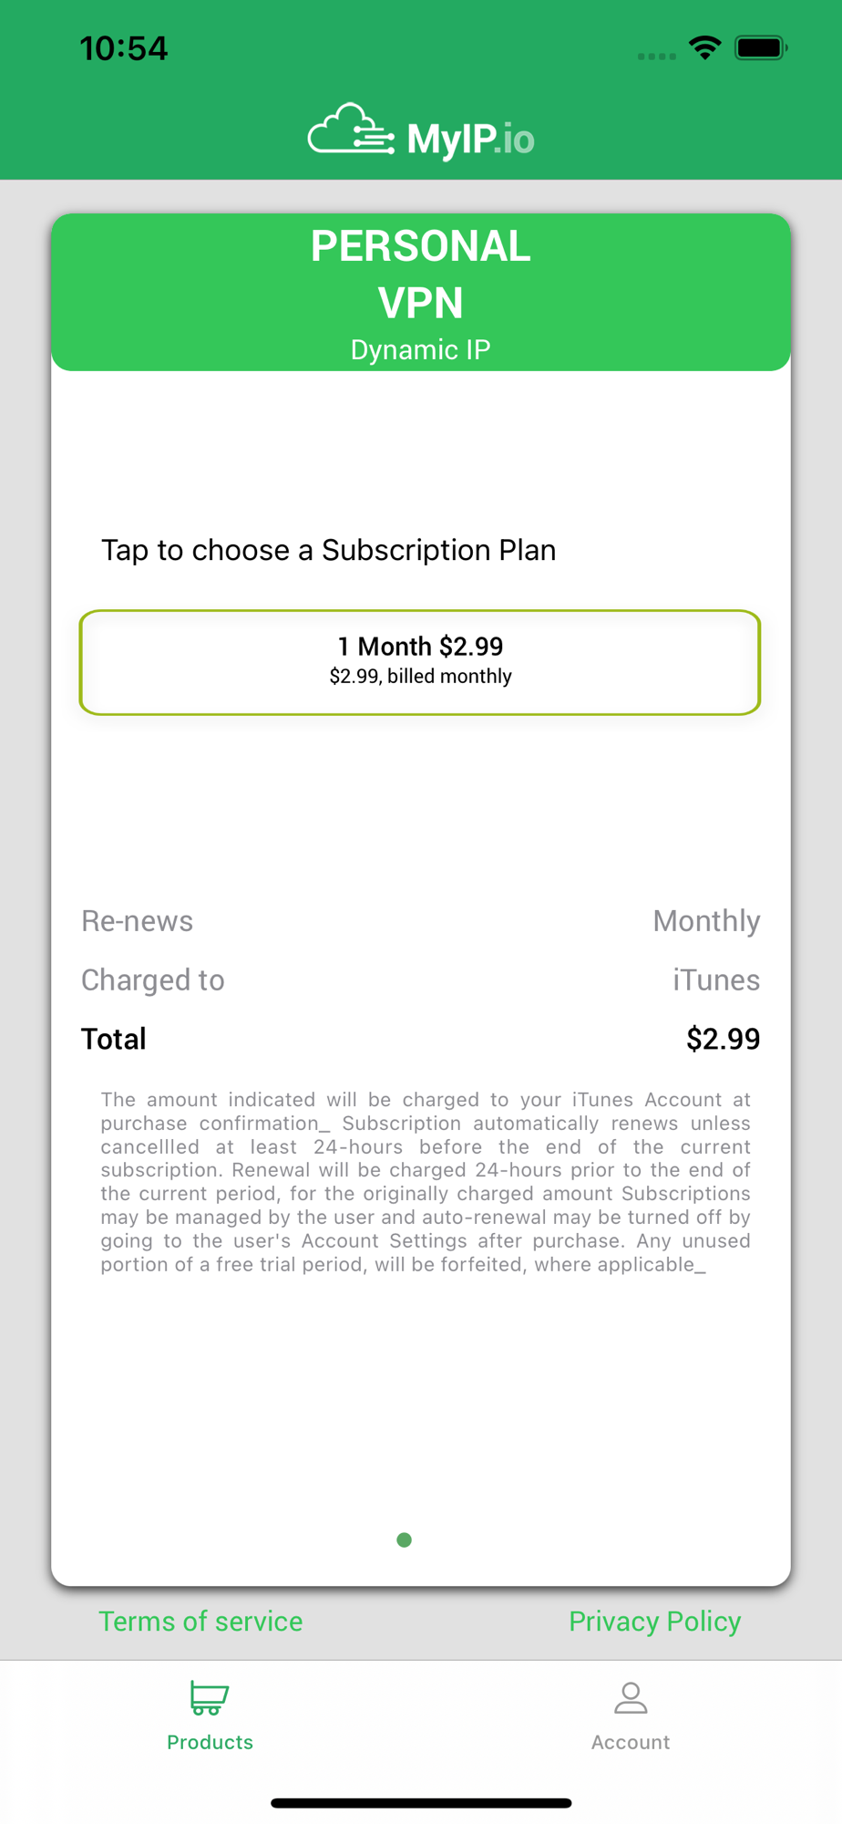The height and width of the screenshot is (1824, 842).
Task: Tap the subscription terms paragraph
Action: (x=426, y=1182)
